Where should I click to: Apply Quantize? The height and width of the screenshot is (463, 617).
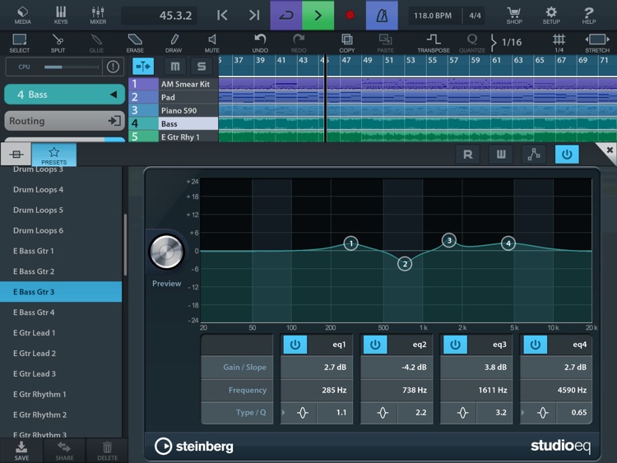472,43
